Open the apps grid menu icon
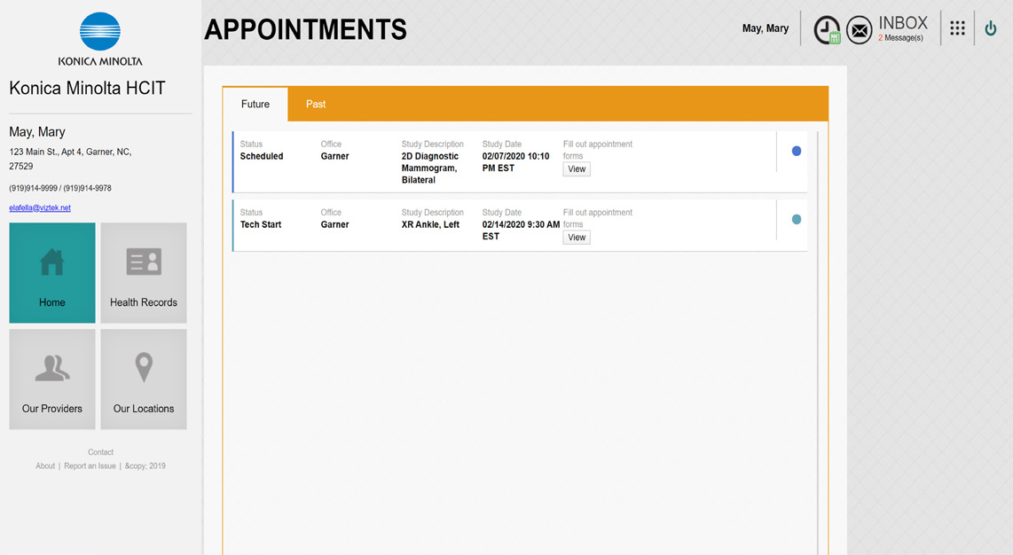 [957, 28]
